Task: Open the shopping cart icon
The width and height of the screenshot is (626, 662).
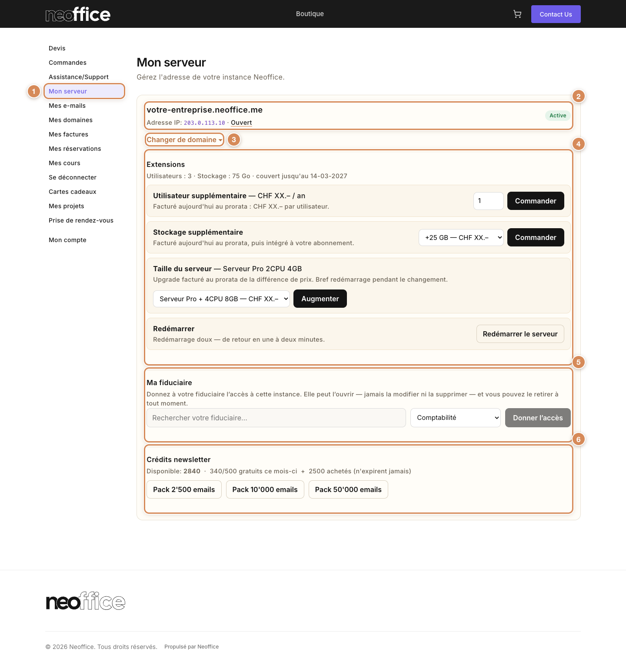Action: coord(517,14)
